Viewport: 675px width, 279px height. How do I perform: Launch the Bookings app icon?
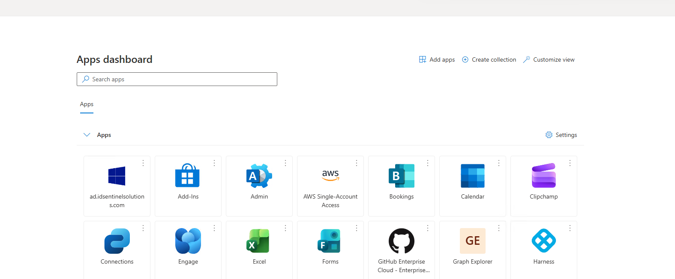pyautogui.click(x=402, y=176)
